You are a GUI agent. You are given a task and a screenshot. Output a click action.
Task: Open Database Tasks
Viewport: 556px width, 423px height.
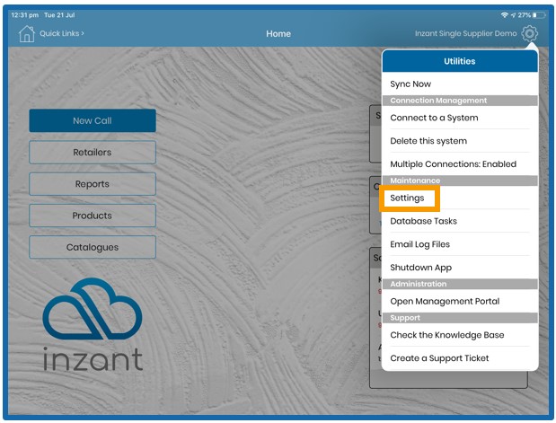(x=460, y=221)
